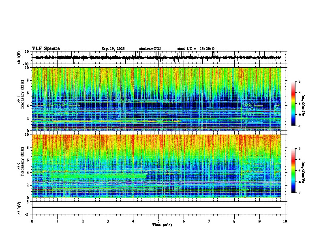The height and width of the screenshot is (248, 321).
Task: Click the 6 kHz tick on ch.2 frequency axis
Action: pyautogui.click(x=28, y=160)
